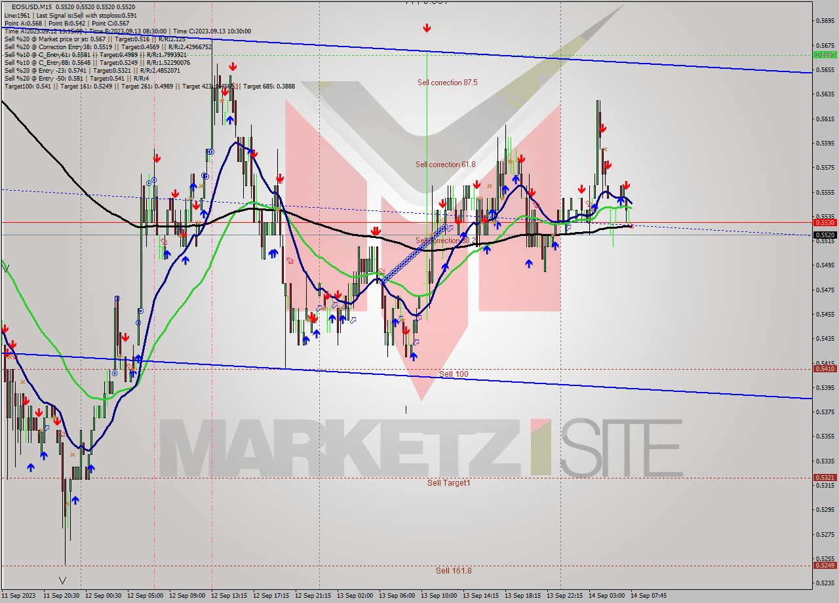Click the 0.5615 price axis value
Viewport: 839px width, 603px height.
(x=825, y=119)
